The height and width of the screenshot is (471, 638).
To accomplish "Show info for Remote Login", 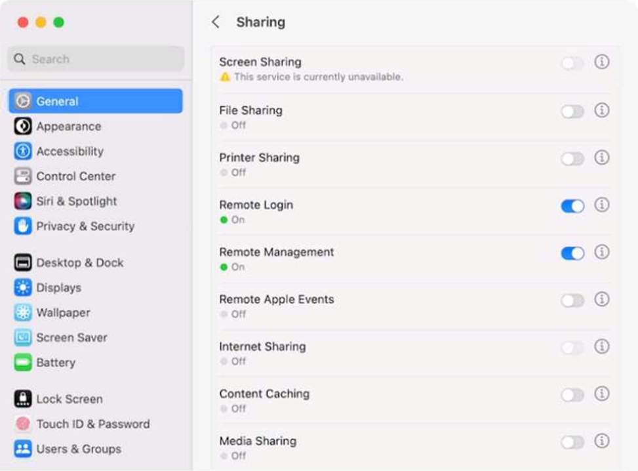I will (x=602, y=205).
